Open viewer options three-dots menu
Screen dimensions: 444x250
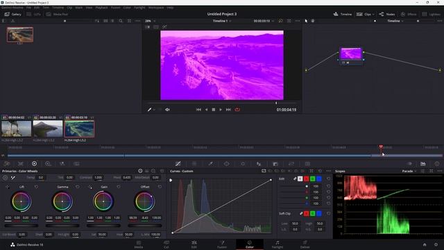[x=298, y=21]
